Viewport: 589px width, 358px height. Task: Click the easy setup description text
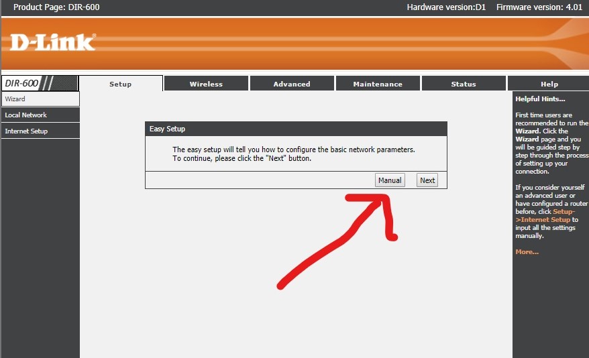(x=294, y=154)
